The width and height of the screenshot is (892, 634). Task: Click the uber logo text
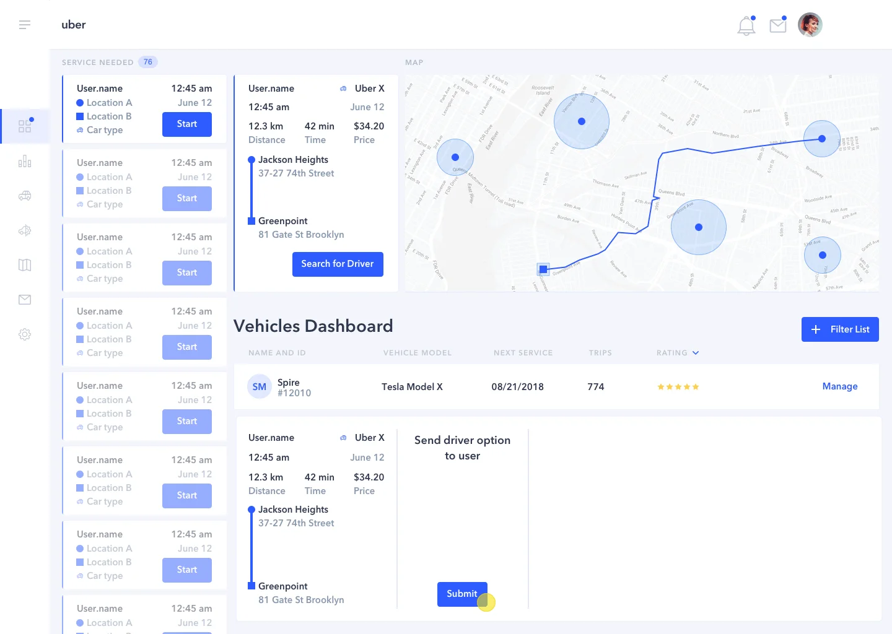point(74,25)
